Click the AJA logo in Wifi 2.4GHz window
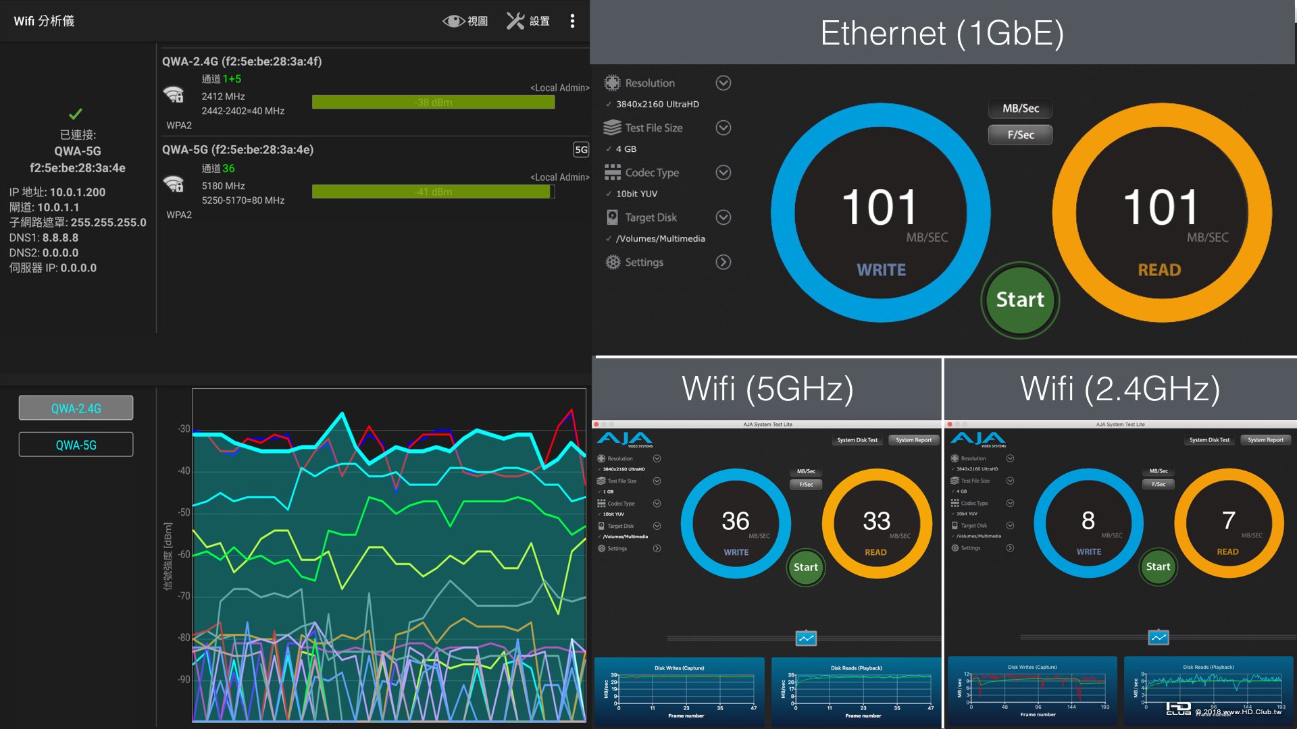Viewport: 1297px width, 729px height. pos(978,440)
